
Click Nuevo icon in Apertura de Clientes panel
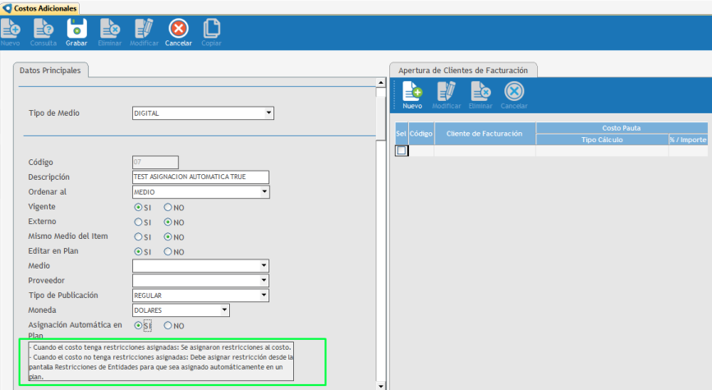pos(412,93)
